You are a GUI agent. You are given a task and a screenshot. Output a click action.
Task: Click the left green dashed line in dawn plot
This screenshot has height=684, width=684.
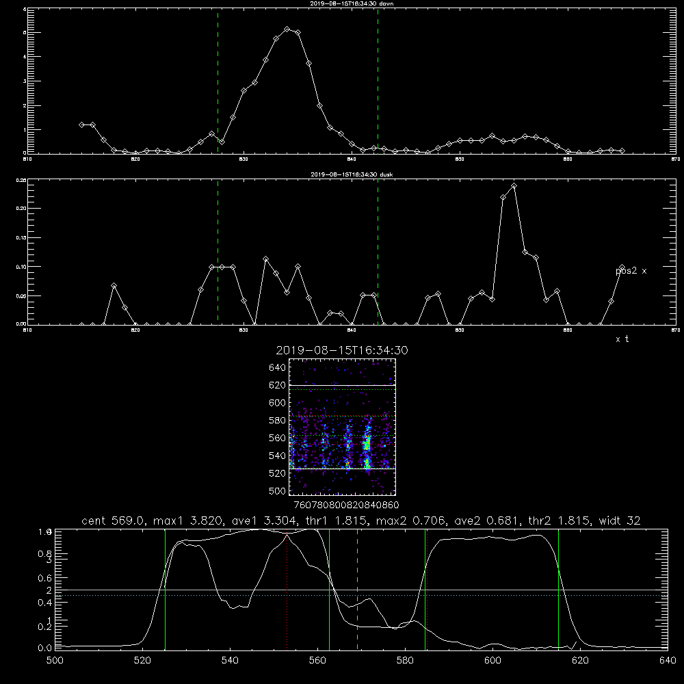(218, 81)
